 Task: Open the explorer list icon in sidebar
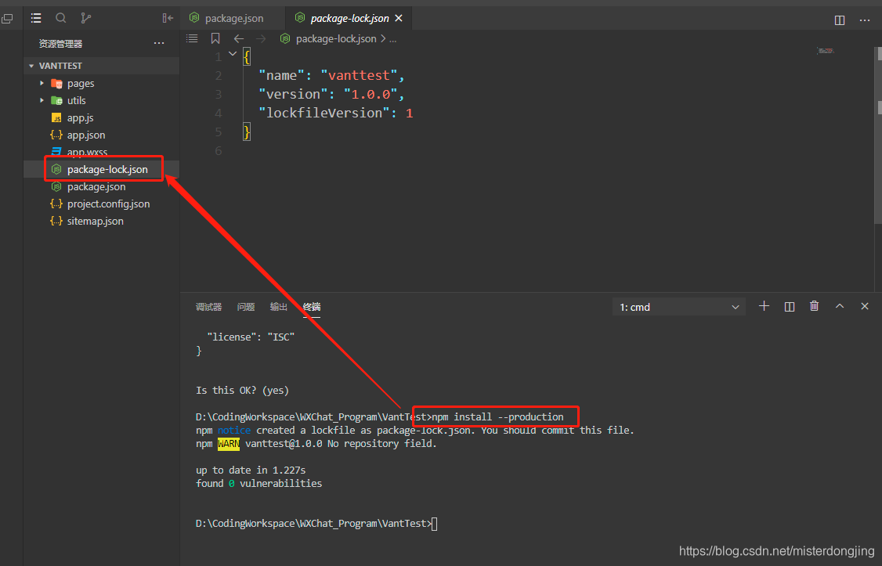pos(36,18)
